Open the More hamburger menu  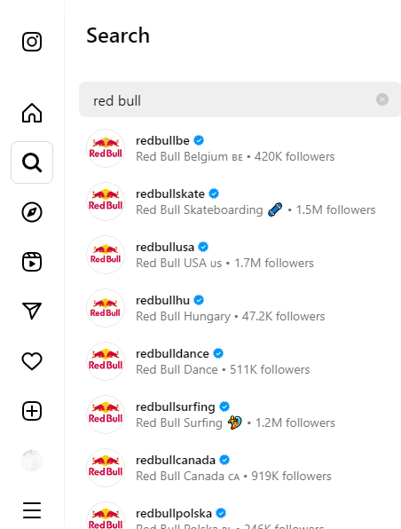click(32, 510)
